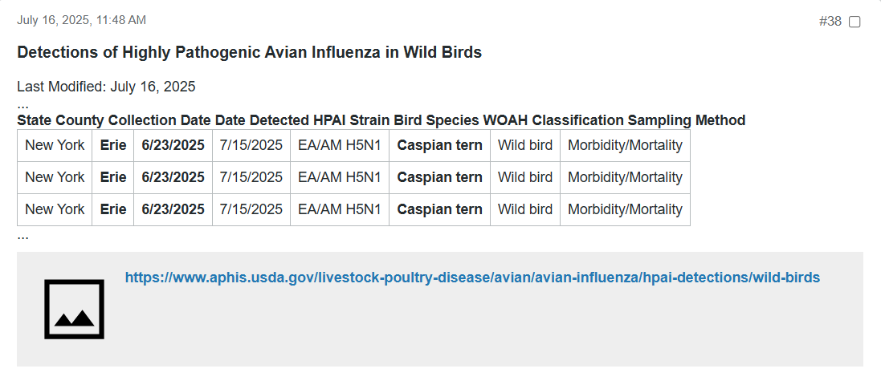Select the Caspian tern cell in the third row

click(439, 209)
